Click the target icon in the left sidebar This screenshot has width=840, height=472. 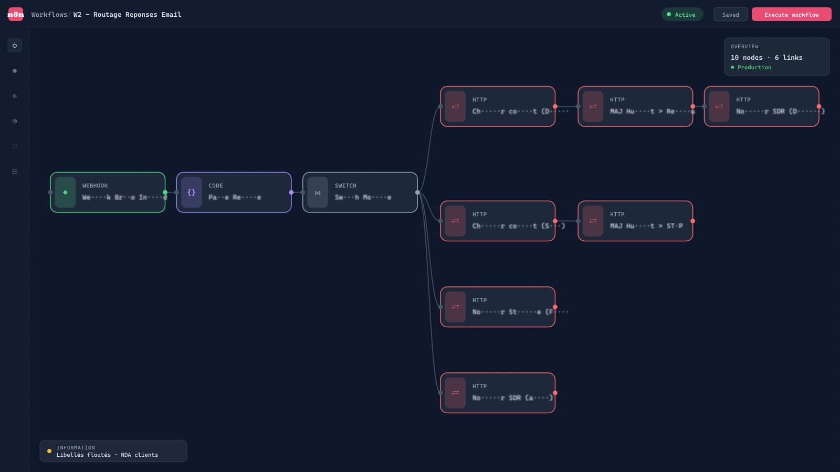(x=15, y=121)
